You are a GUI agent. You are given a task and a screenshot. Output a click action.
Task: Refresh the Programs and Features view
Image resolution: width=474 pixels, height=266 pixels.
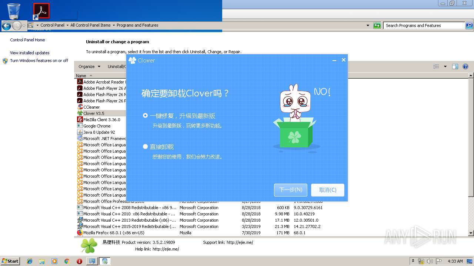point(377,25)
